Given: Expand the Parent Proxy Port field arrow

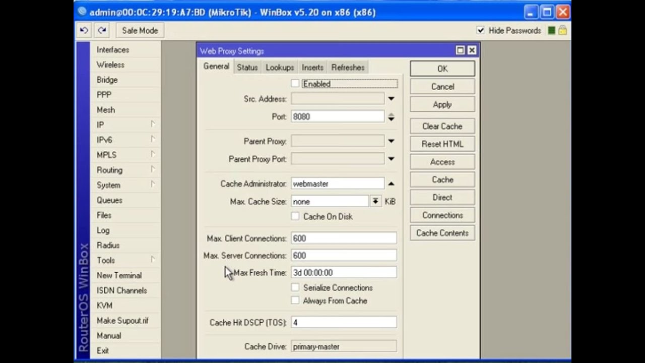Looking at the screenshot, I should pyautogui.click(x=391, y=159).
